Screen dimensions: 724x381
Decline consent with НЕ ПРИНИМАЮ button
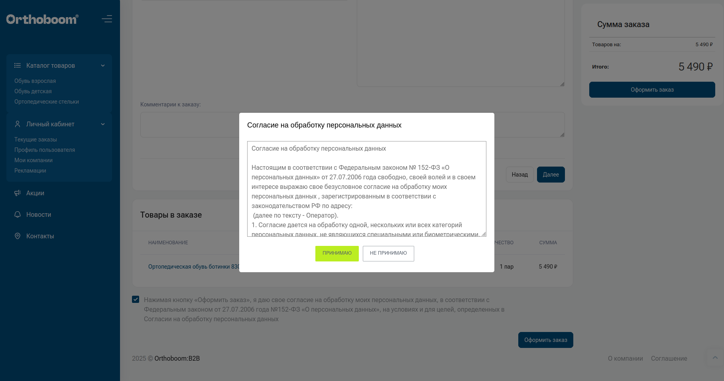388,253
